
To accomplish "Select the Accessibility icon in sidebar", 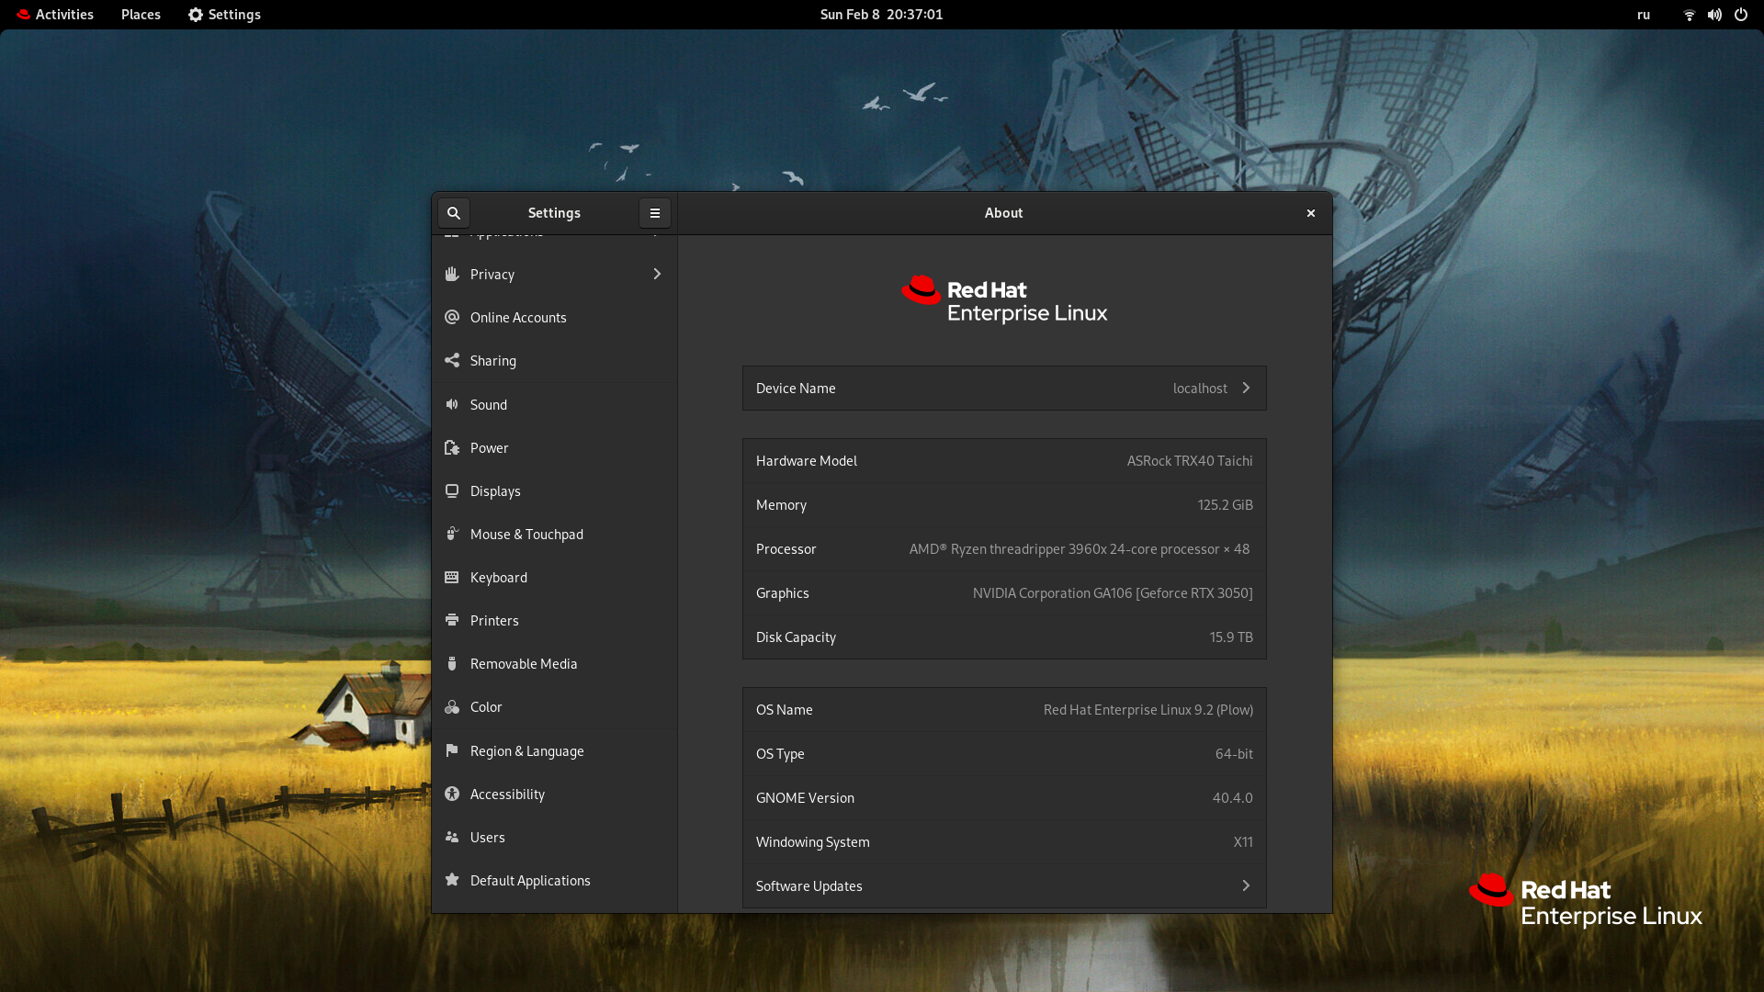I will pyautogui.click(x=451, y=794).
